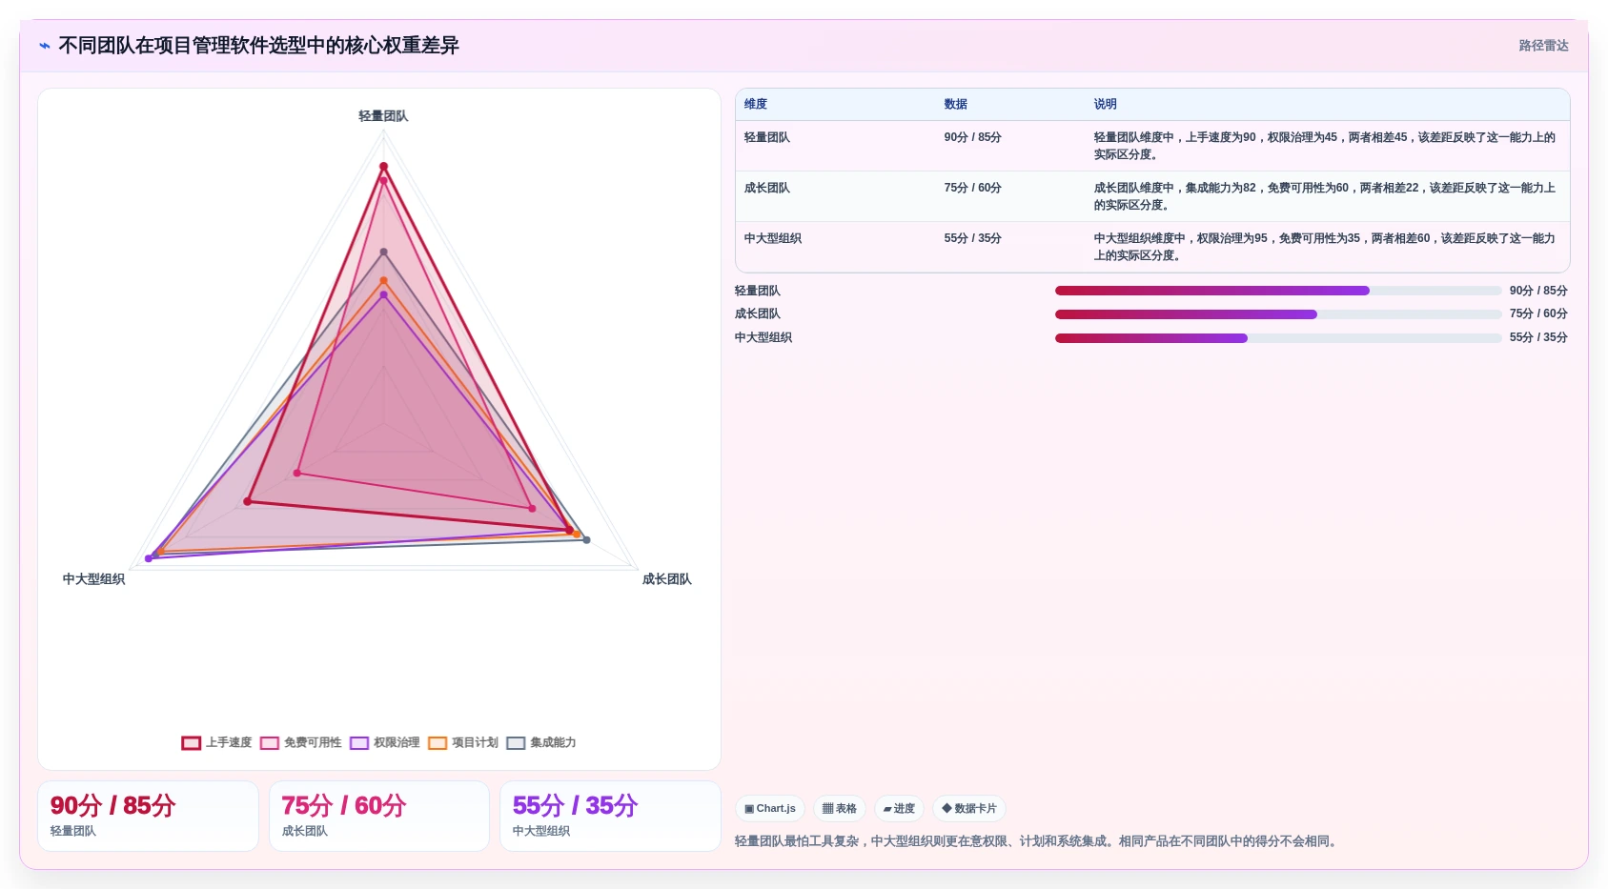Viewport: 1608px width, 889px height.
Task: Click the 中大型组织 radar axis label
Action: tap(93, 579)
